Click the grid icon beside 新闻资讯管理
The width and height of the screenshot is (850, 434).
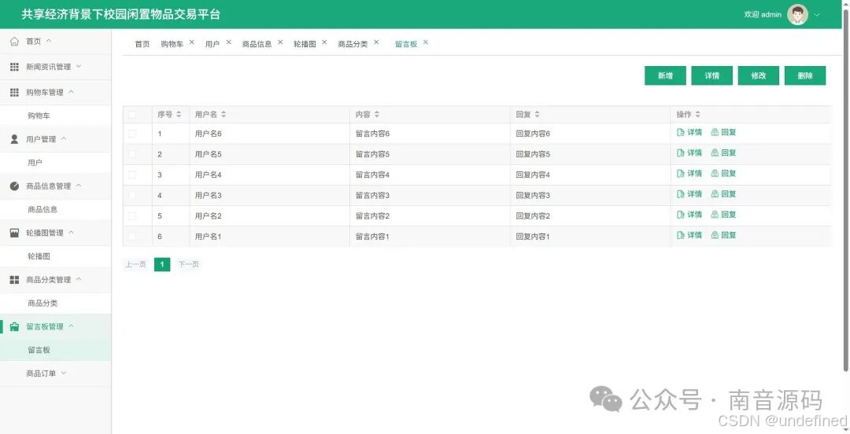point(15,67)
